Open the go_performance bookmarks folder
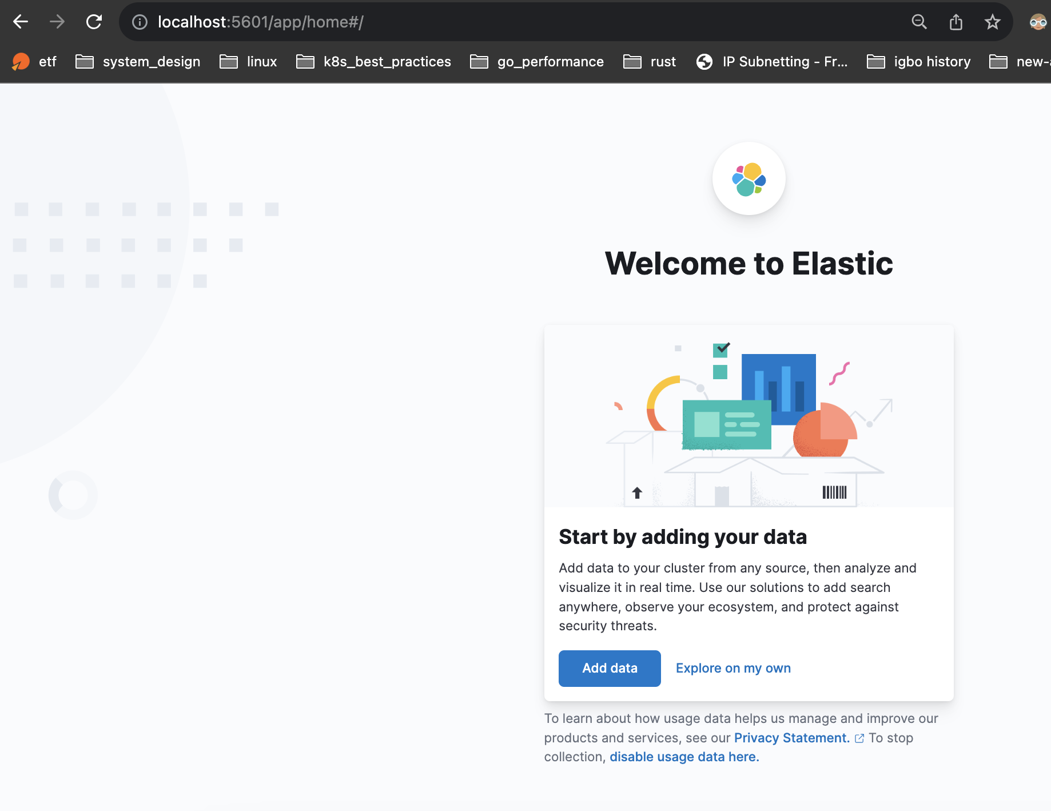The height and width of the screenshot is (811, 1051). tap(537, 61)
